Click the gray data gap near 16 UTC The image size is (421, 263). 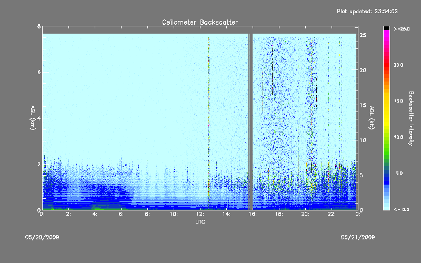(251, 122)
